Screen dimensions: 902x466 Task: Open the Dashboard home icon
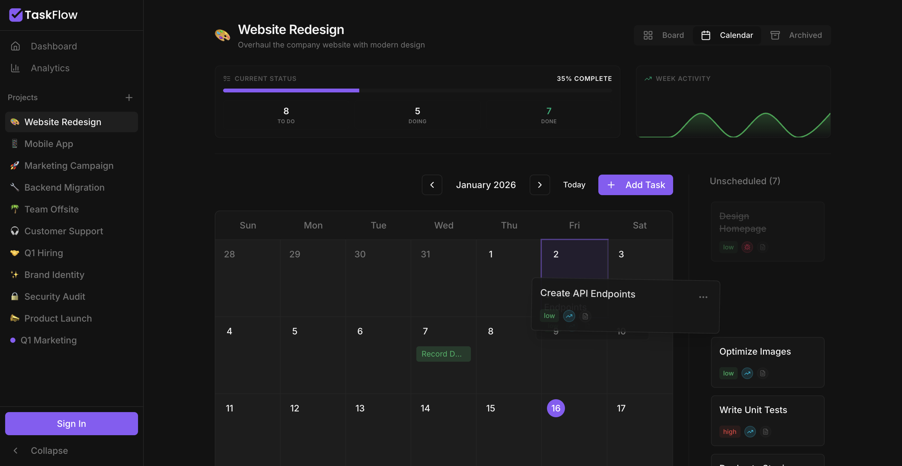click(x=15, y=46)
